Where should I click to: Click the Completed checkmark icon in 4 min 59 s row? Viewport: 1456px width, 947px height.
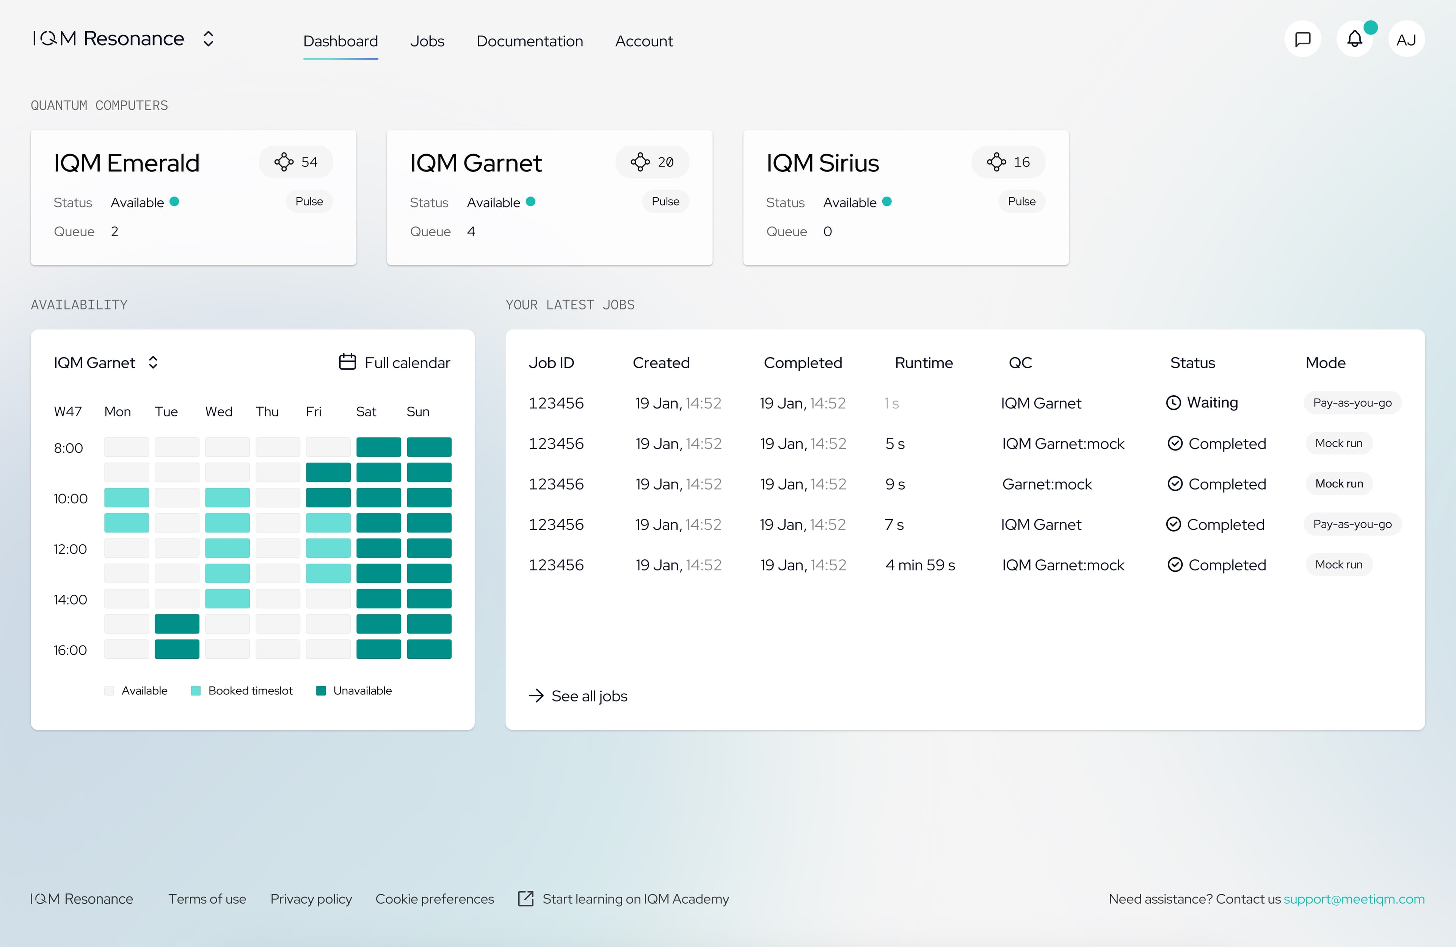click(1175, 564)
